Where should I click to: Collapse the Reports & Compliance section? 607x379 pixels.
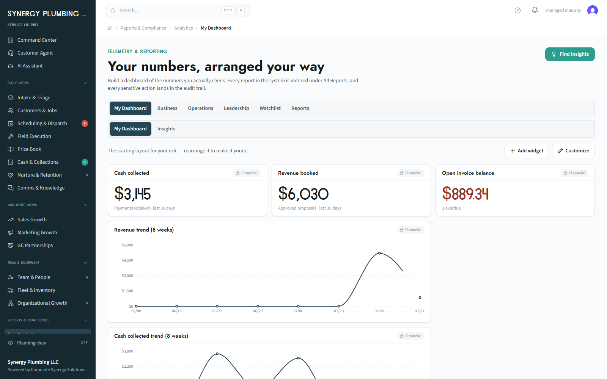(x=85, y=320)
